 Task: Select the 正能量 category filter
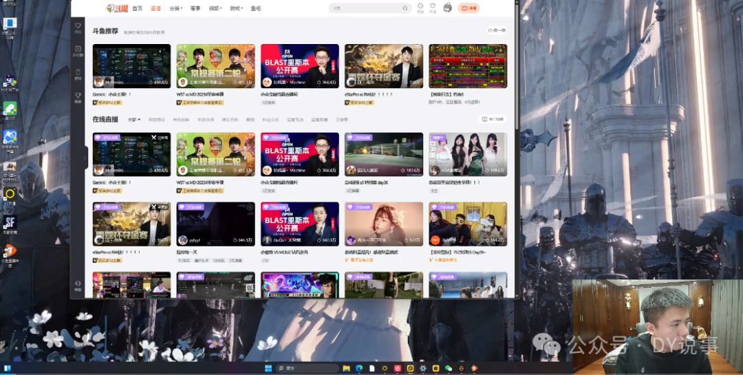click(342, 120)
